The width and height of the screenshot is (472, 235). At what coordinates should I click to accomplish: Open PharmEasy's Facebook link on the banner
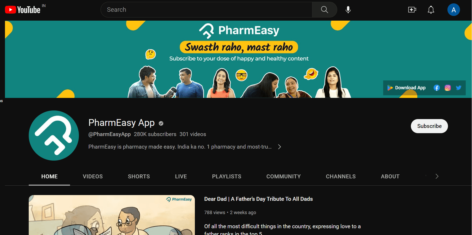coord(437,88)
